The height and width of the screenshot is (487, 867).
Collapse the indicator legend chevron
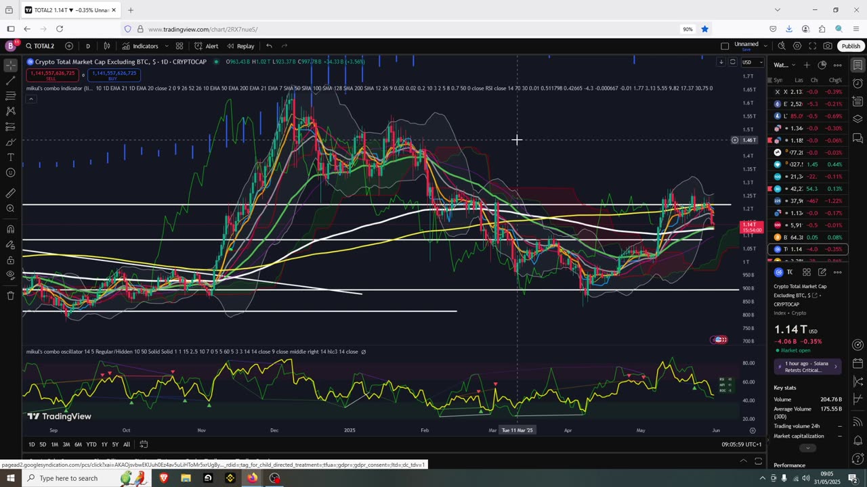pyautogui.click(x=30, y=99)
